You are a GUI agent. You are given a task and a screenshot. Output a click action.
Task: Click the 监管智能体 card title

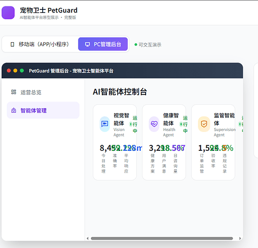pos(224,119)
